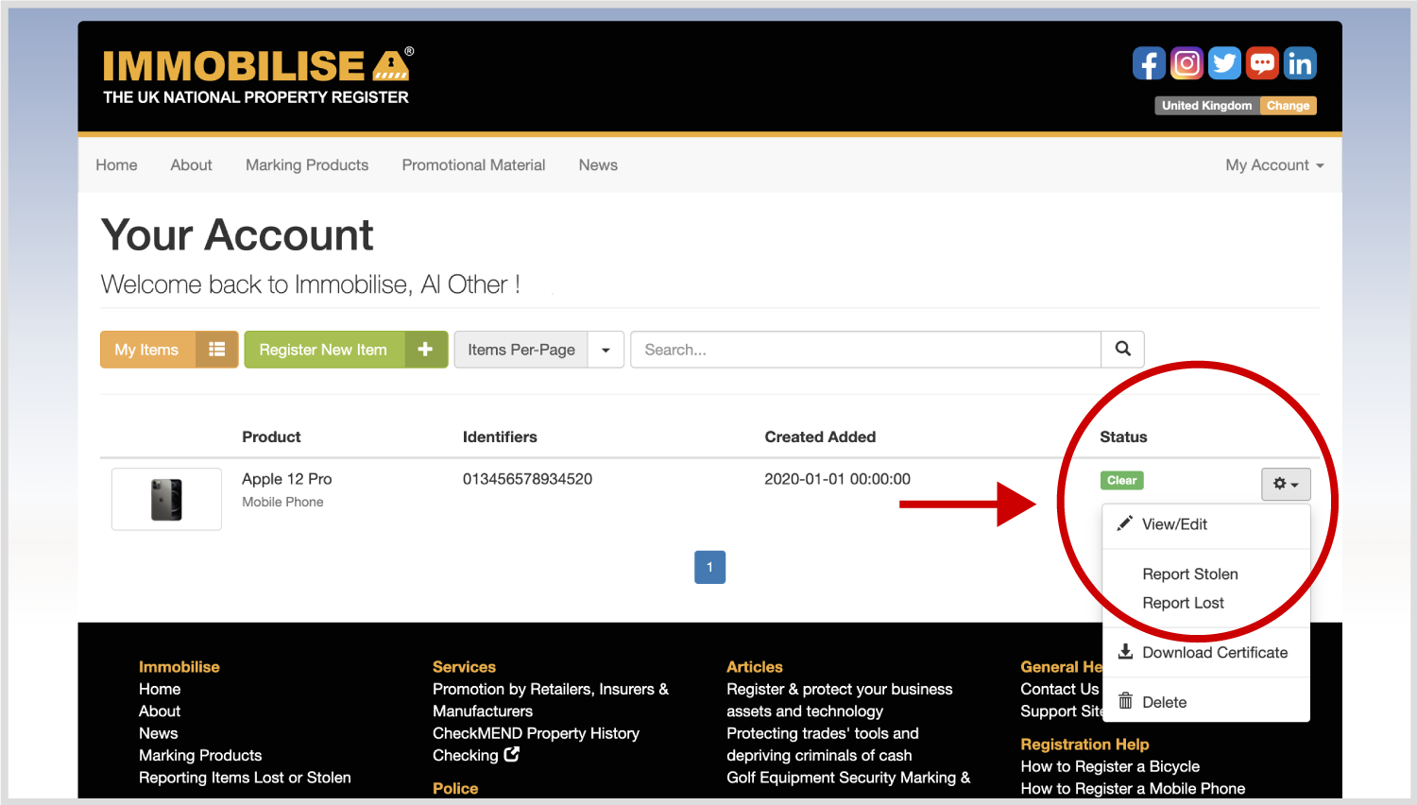Click the identifier 013456578934520
Image resolution: width=1417 pixels, height=805 pixels.
(527, 479)
